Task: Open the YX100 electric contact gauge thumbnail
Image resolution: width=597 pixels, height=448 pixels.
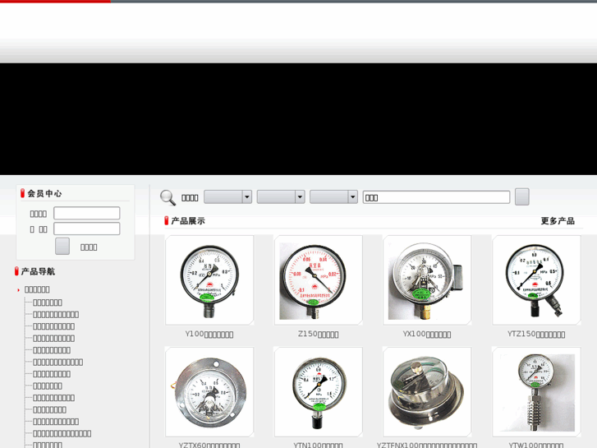Action: [x=427, y=280]
